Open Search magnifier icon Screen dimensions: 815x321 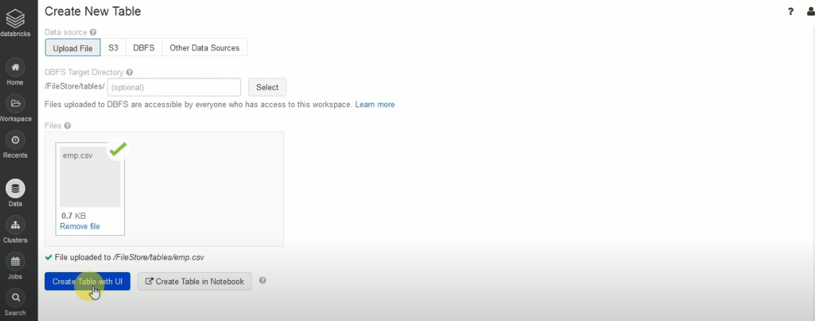tap(15, 297)
